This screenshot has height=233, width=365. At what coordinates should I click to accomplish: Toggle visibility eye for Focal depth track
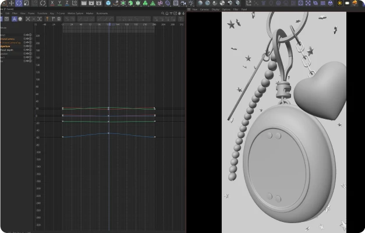(x=27, y=50)
